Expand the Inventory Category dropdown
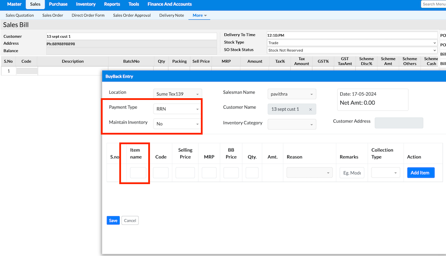The image size is (446, 256). point(291,124)
